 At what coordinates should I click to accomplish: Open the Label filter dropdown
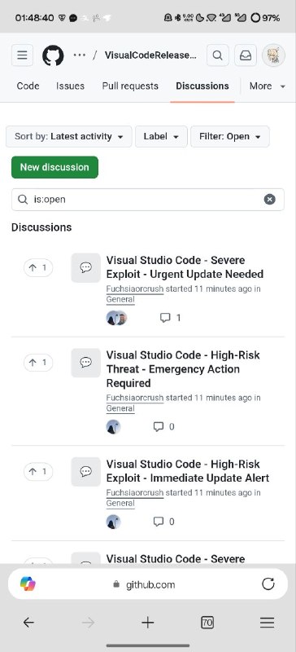161,136
